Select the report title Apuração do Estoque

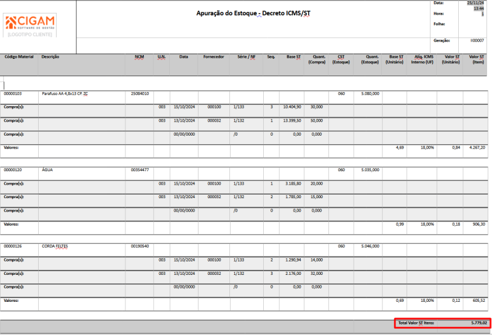pyautogui.click(x=226, y=13)
